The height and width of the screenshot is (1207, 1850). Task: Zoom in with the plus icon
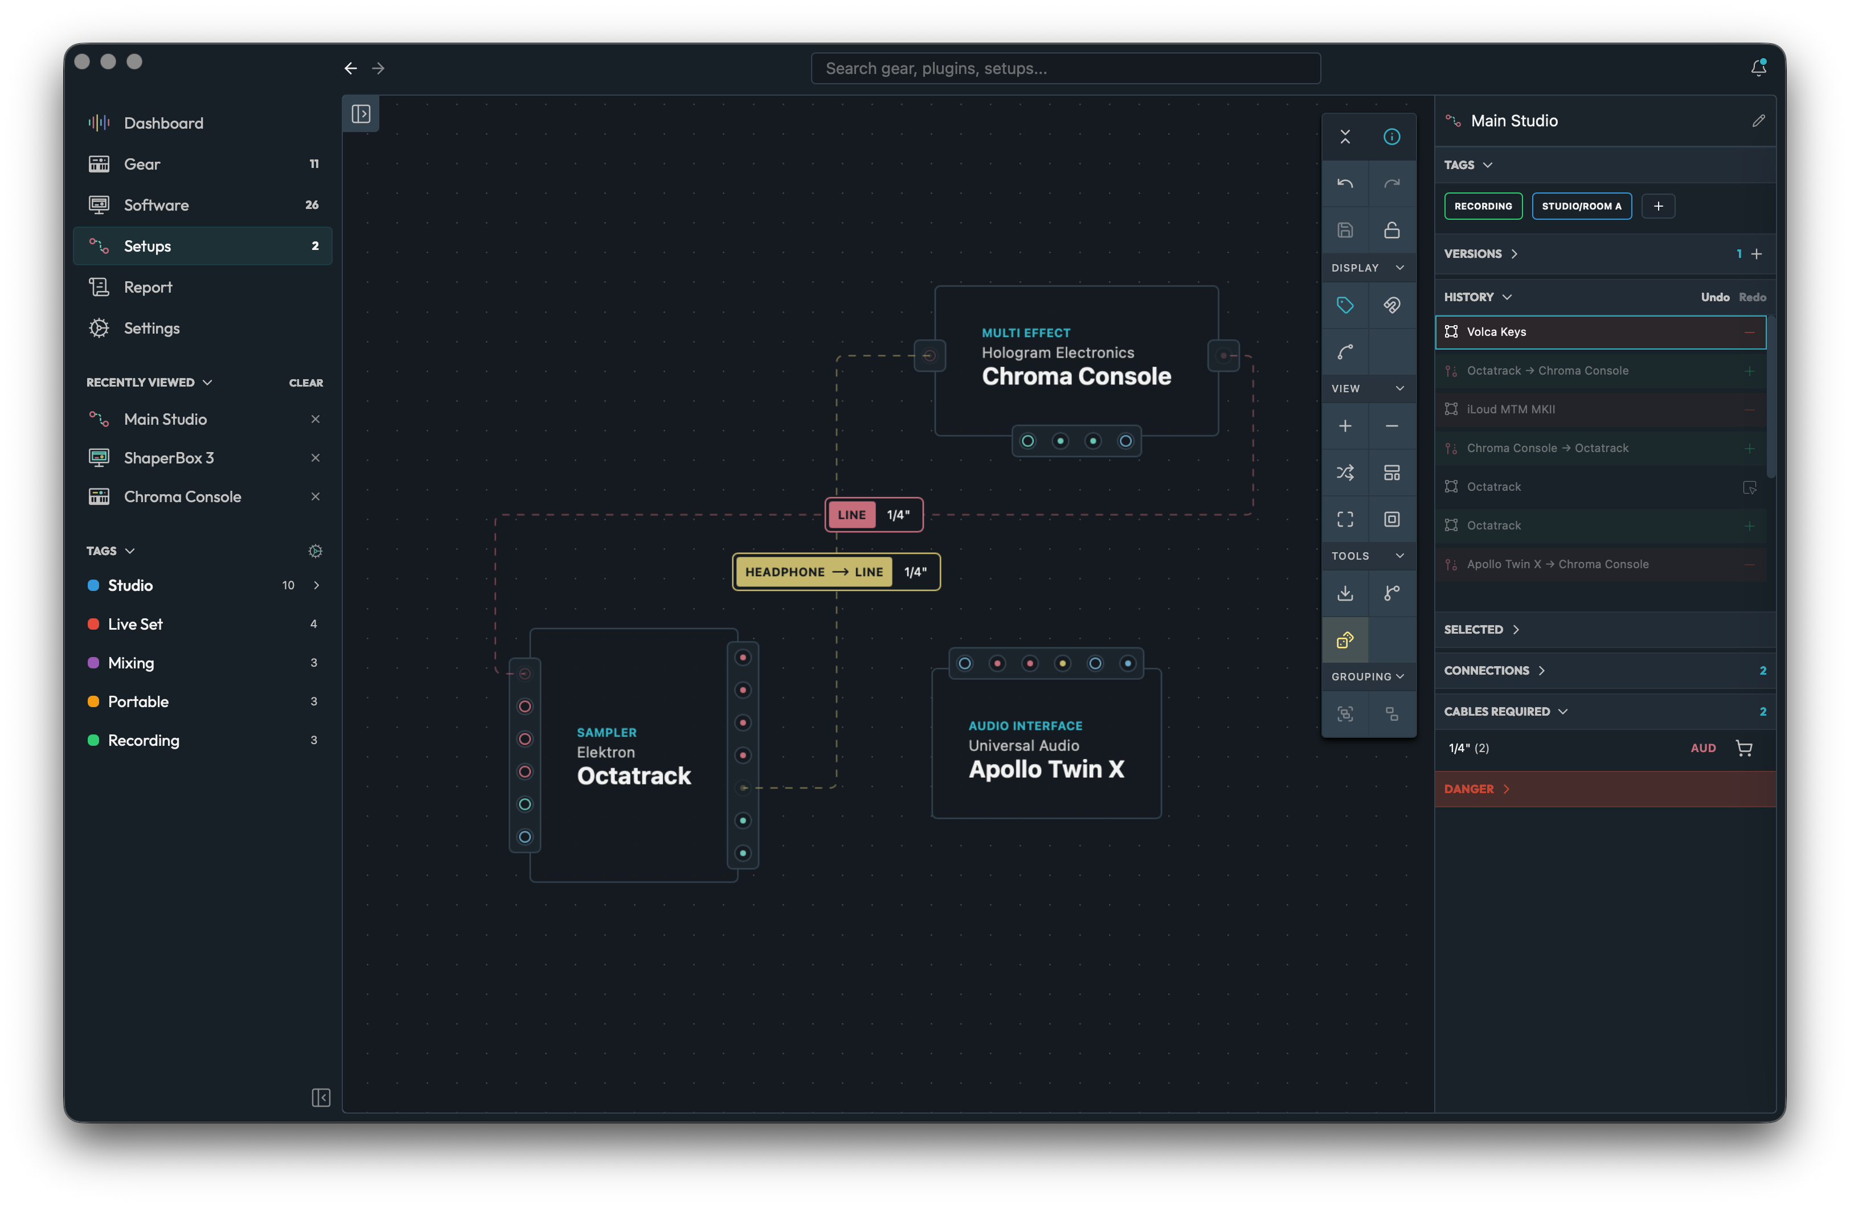(1345, 426)
